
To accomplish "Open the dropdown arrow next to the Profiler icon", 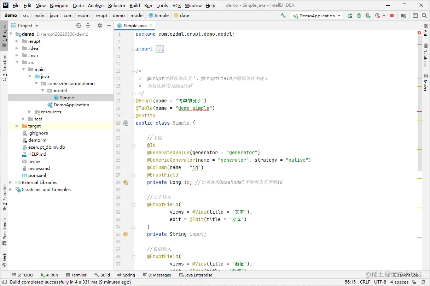I will click(384, 16).
